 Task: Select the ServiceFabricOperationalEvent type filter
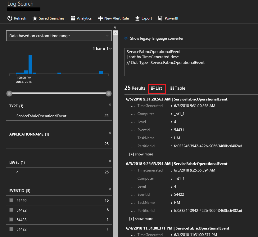coord(41,116)
